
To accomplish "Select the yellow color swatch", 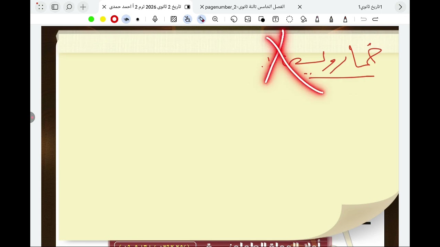I will [103, 19].
